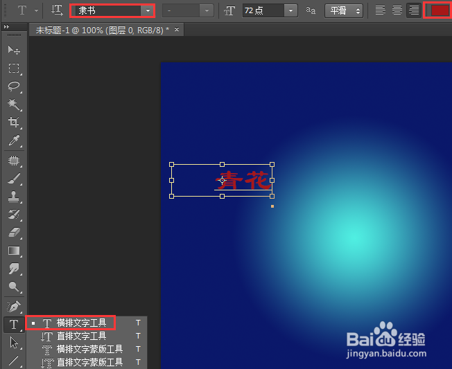Click the text box bottom-center handle

click(x=222, y=197)
